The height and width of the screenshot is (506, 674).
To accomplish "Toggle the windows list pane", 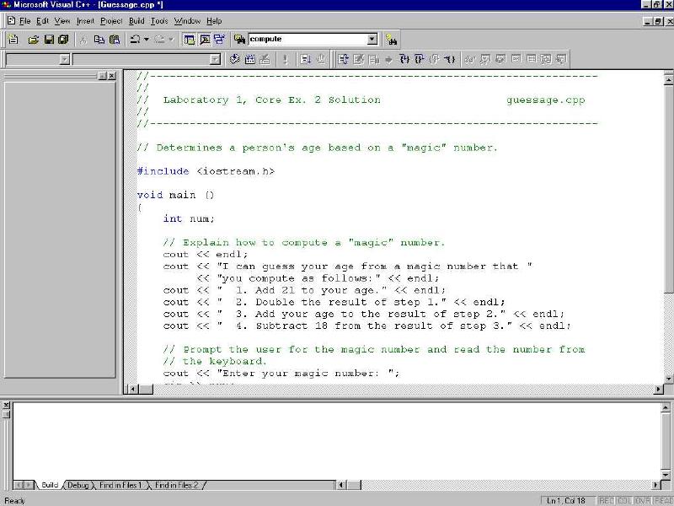I will [x=221, y=39].
